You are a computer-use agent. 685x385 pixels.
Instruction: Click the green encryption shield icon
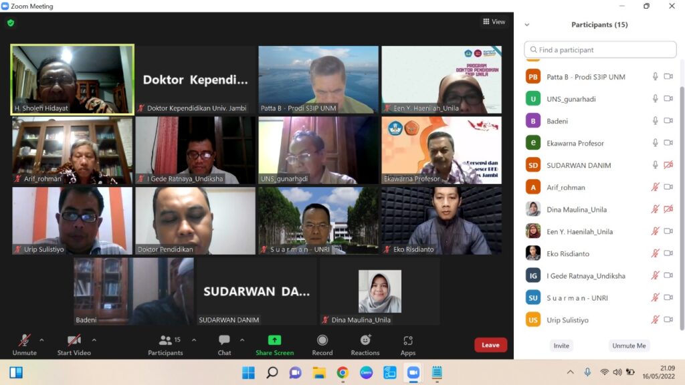(11, 23)
